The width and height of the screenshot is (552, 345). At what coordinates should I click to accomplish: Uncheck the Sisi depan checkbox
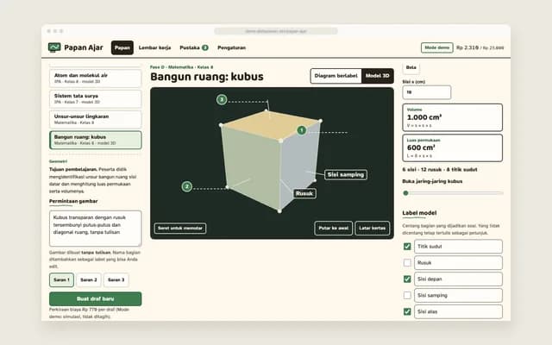click(x=407, y=279)
